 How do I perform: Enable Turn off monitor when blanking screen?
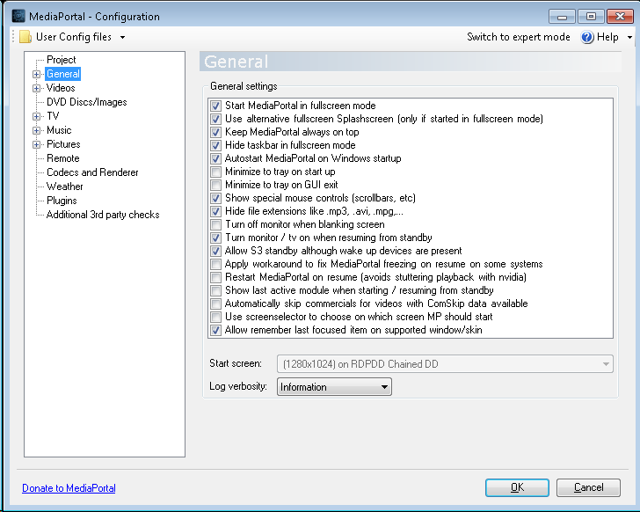click(215, 225)
